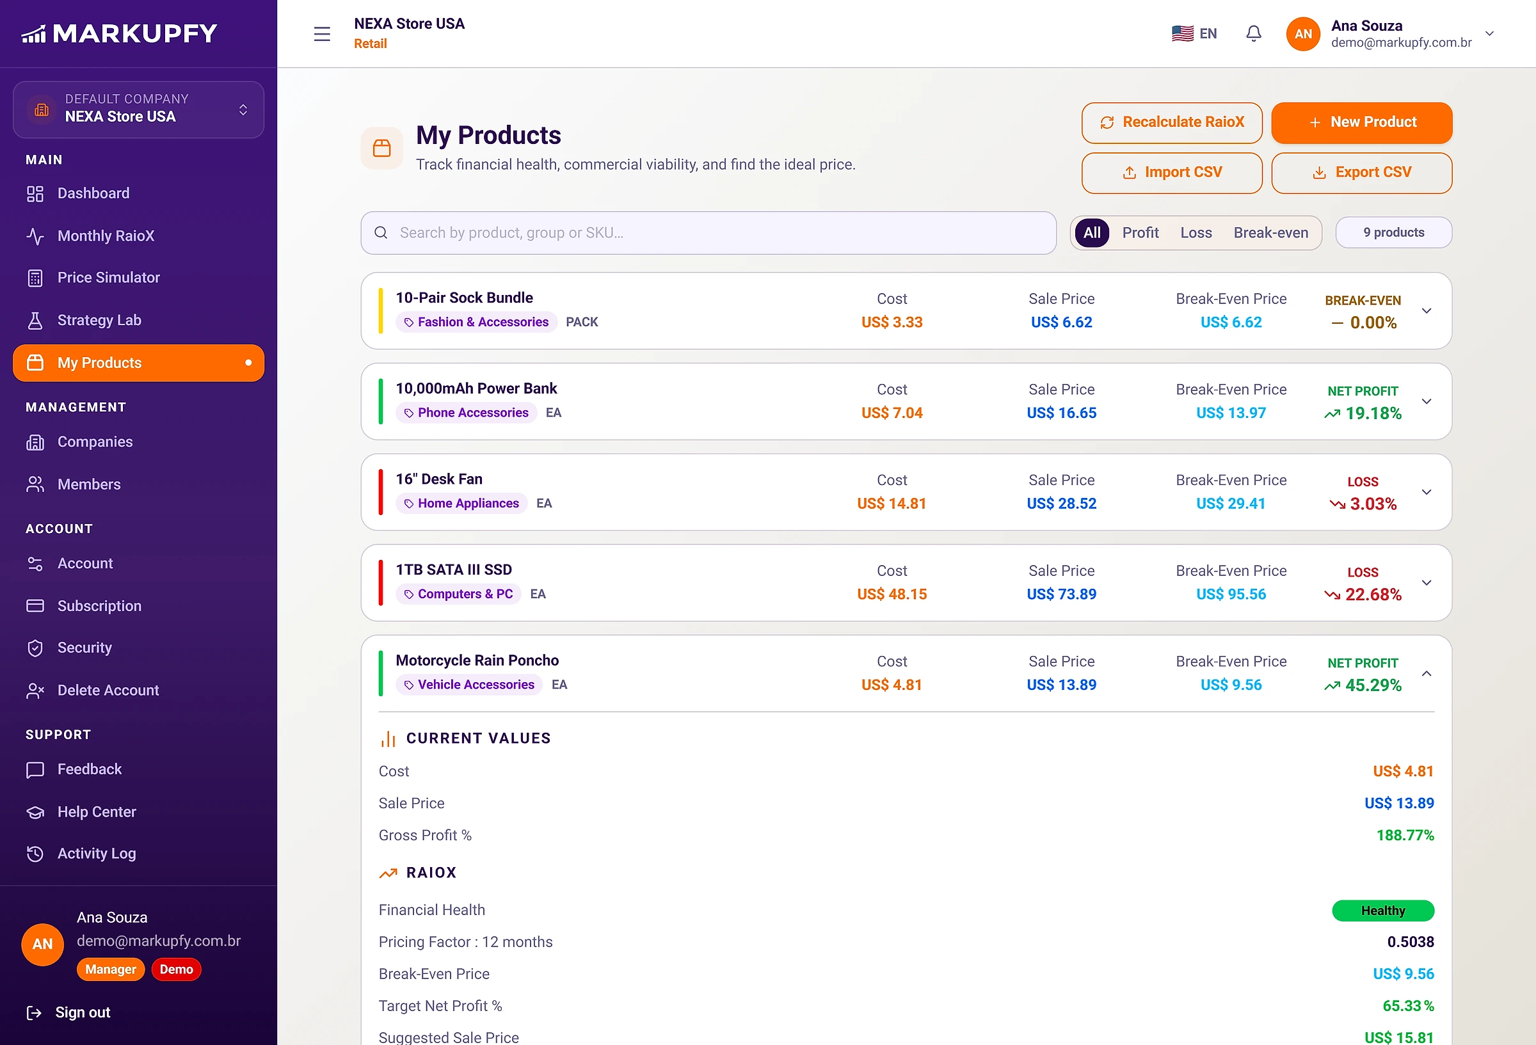1536x1045 pixels.
Task: Focus the product search field
Action: click(x=708, y=234)
